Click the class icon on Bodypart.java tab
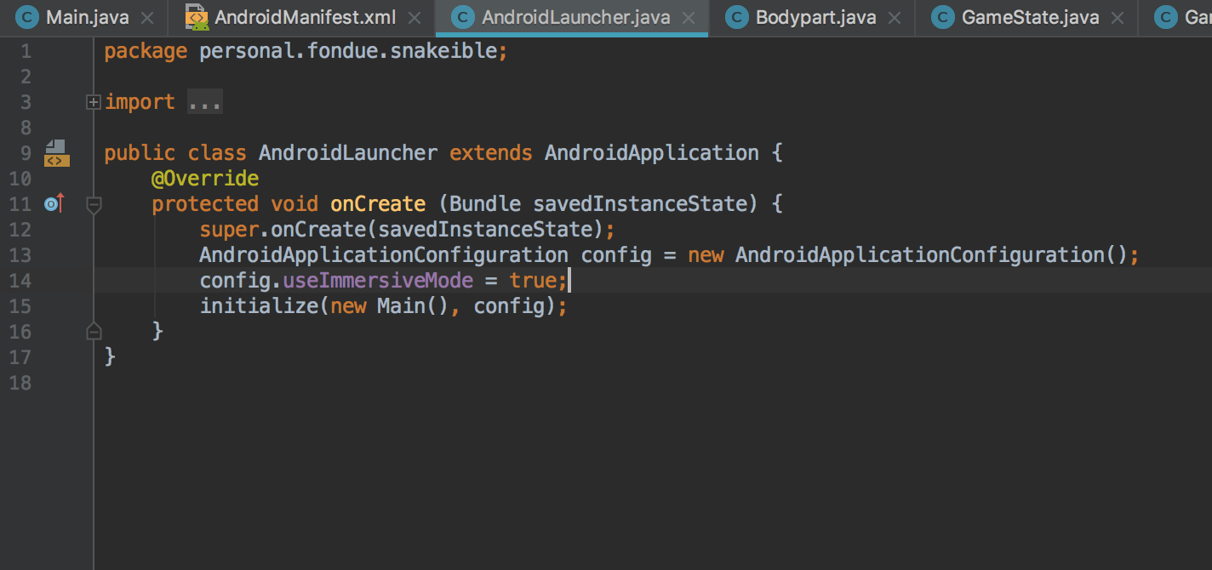1212x570 pixels. (735, 16)
